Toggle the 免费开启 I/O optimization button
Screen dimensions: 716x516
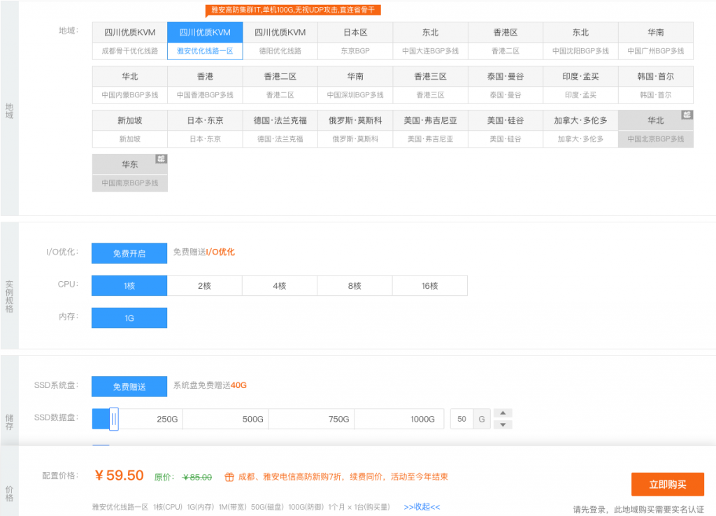point(129,253)
